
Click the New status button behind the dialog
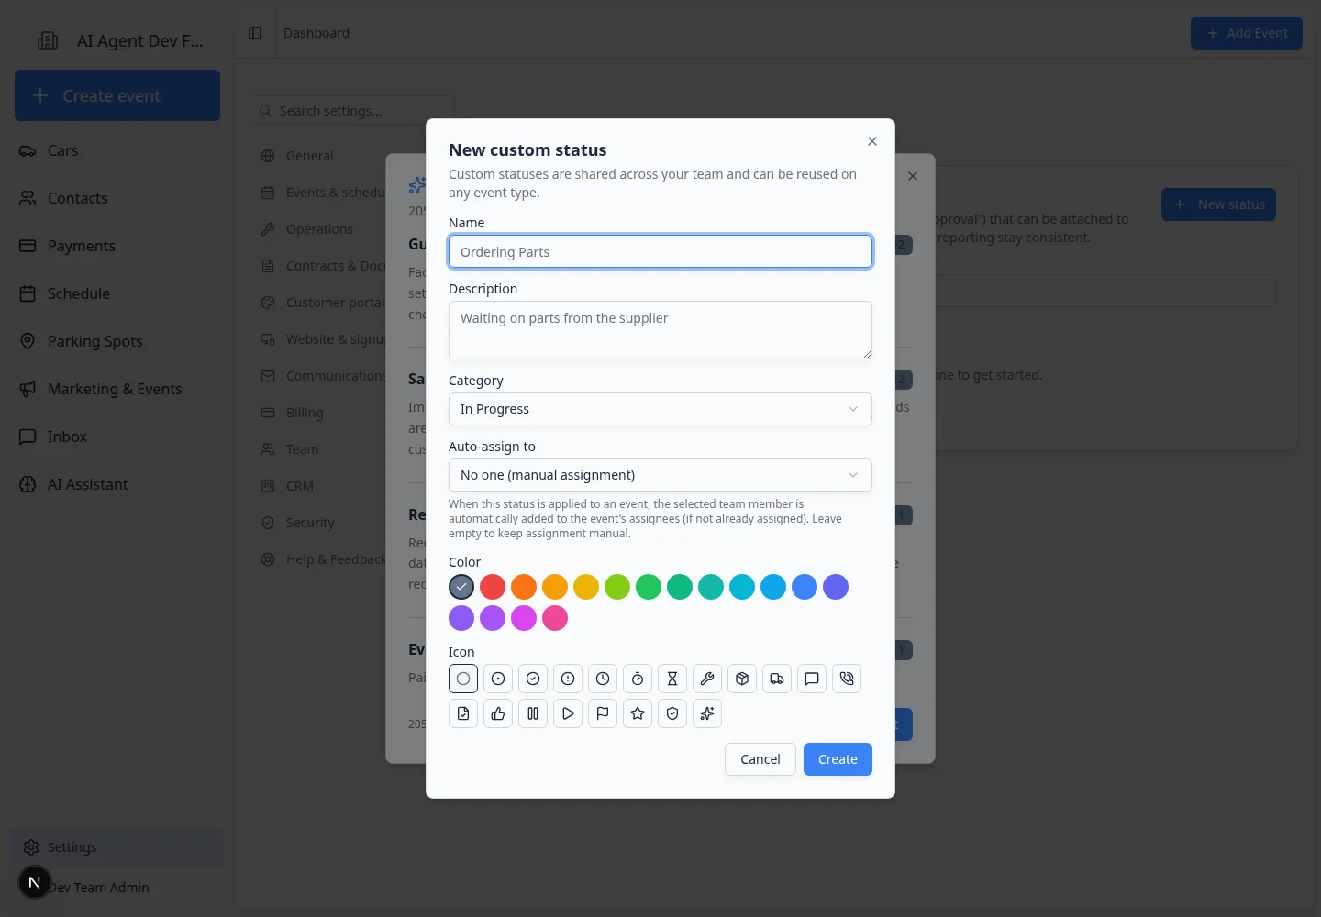tap(1218, 204)
